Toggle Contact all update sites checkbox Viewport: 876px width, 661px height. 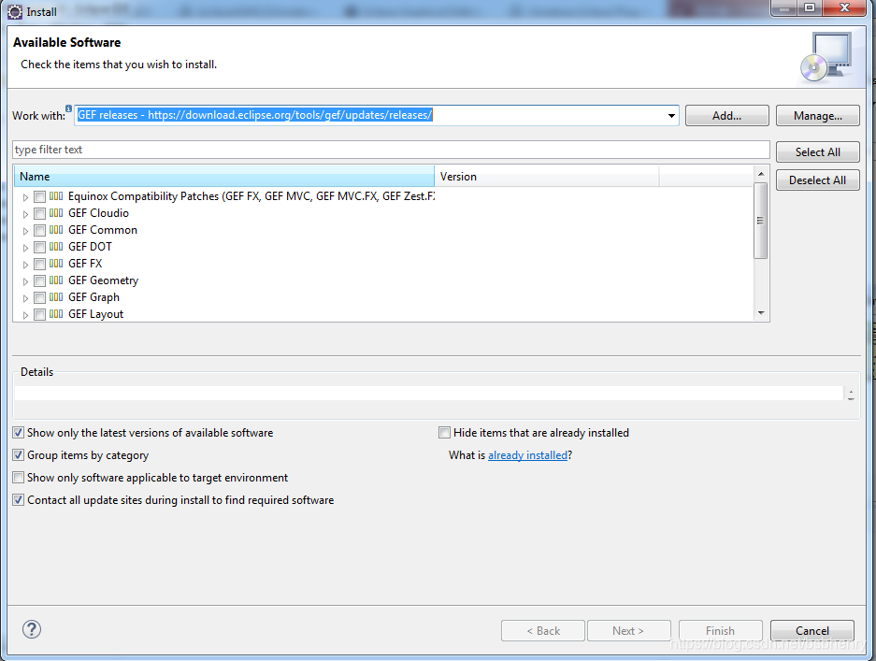19,499
